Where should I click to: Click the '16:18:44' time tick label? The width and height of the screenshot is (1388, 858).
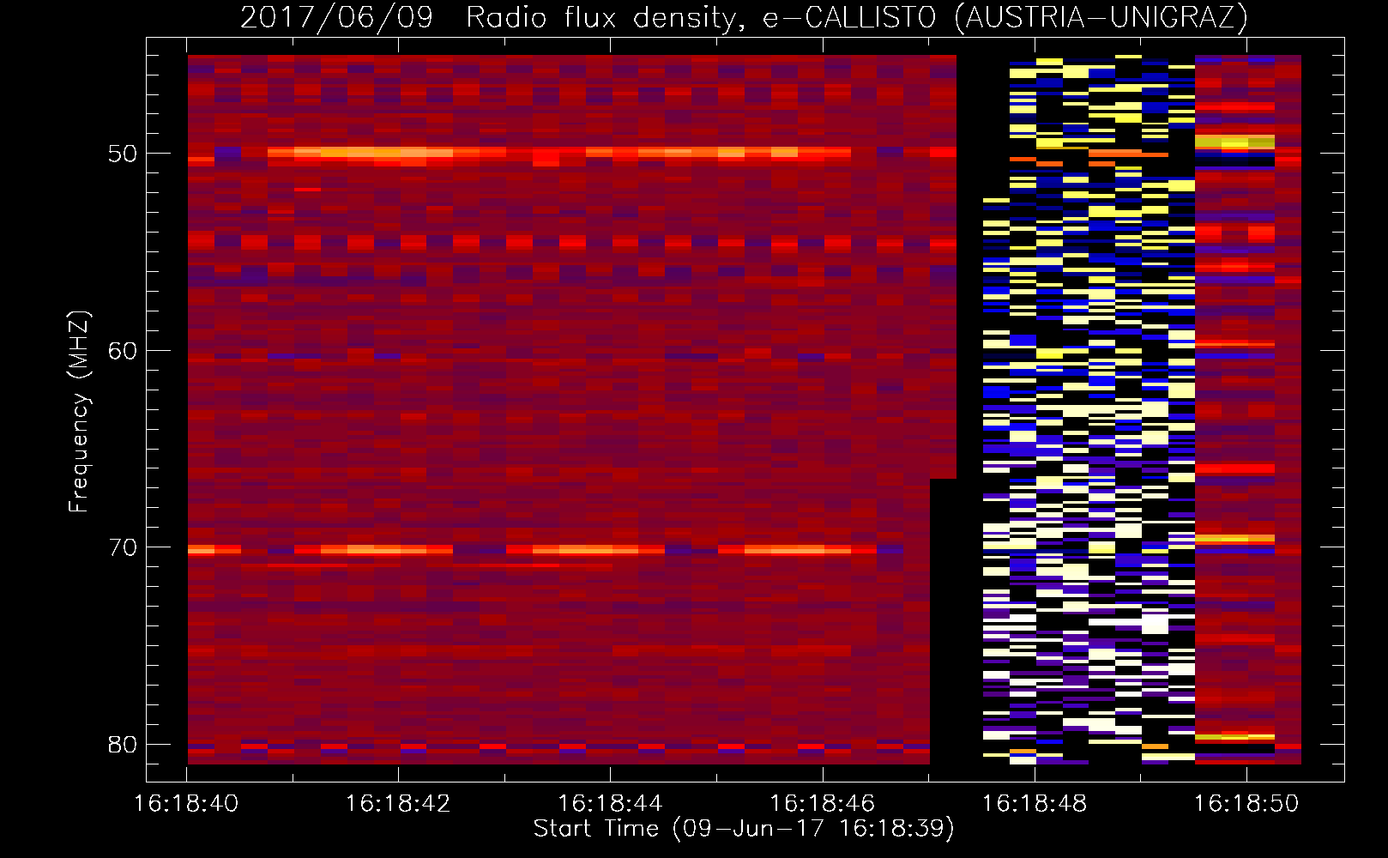(610, 804)
